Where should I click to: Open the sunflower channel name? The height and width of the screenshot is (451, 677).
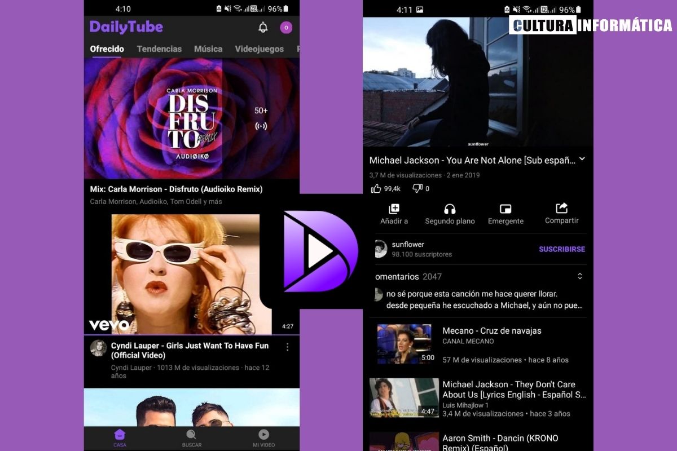point(408,244)
